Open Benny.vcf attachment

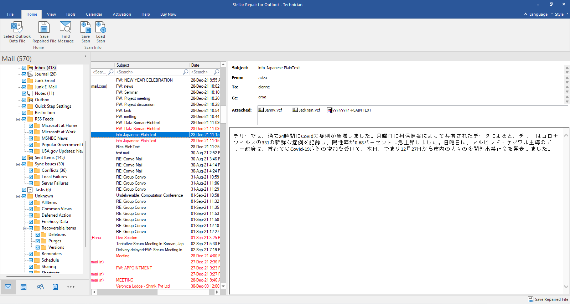[x=270, y=110]
